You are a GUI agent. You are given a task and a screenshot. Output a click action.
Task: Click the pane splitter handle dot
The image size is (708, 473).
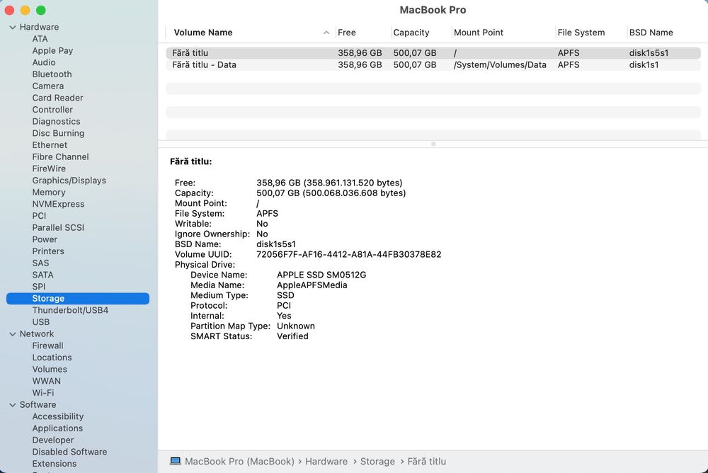click(x=433, y=144)
